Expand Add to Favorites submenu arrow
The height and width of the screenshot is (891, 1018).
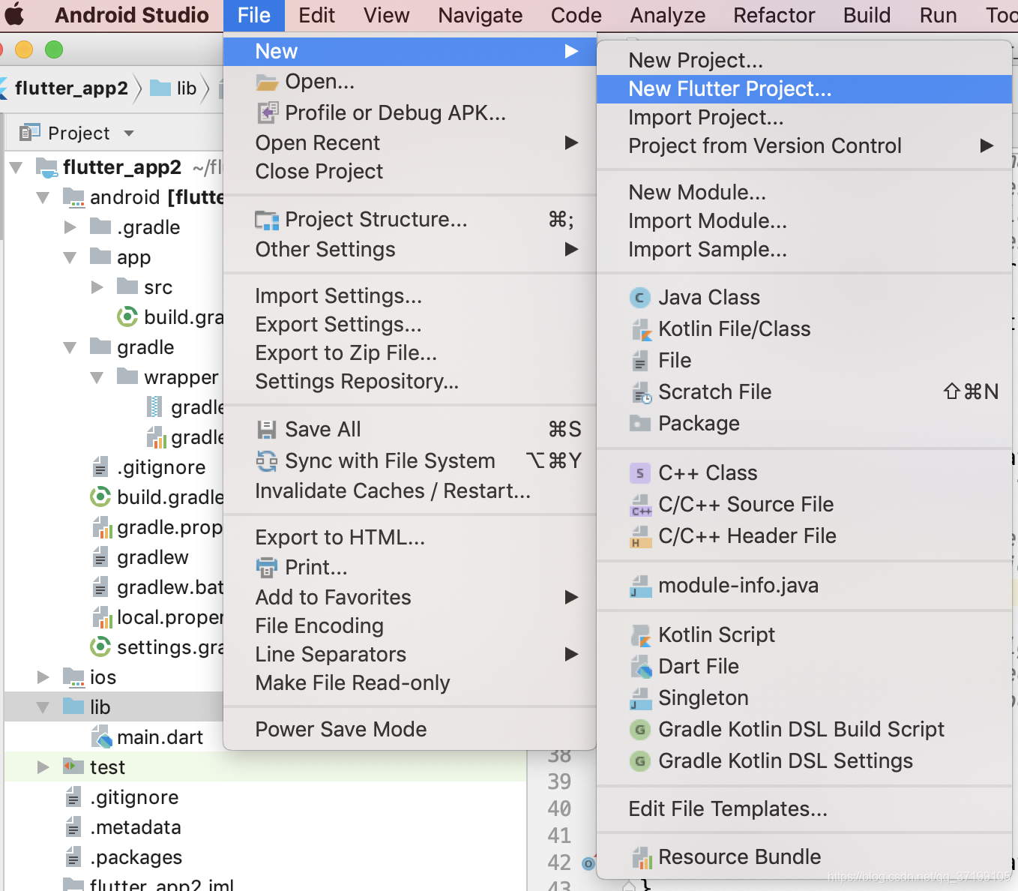click(571, 597)
